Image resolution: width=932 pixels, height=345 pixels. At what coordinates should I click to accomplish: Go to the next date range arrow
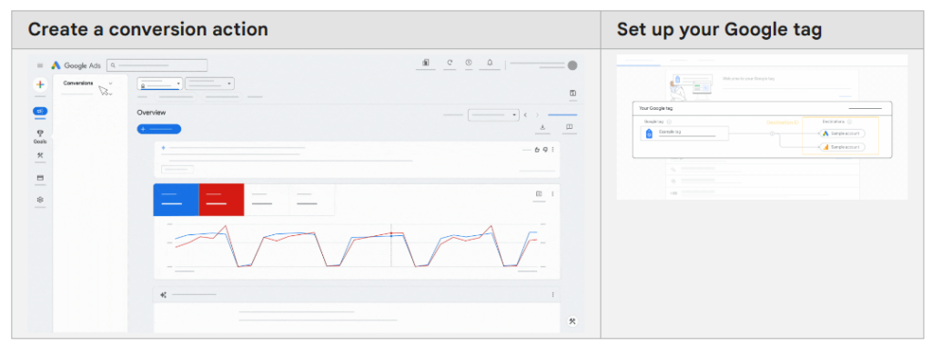click(x=538, y=114)
